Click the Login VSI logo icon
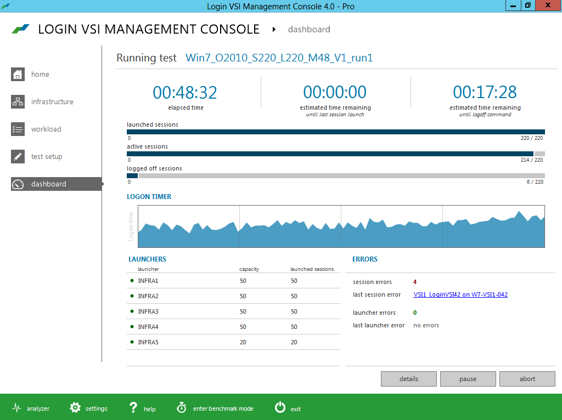Image resolution: width=562 pixels, height=420 pixels. point(21,29)
